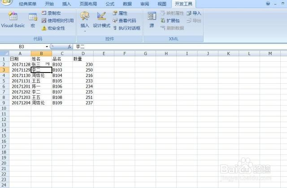
Task: Click the 源 (XML Source) icon
Action: tap(152, 20)
